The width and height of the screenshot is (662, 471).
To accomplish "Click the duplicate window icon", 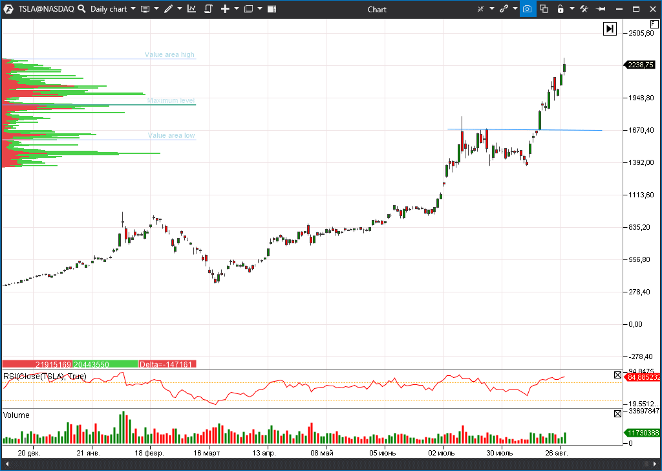I will click(544, 9).
